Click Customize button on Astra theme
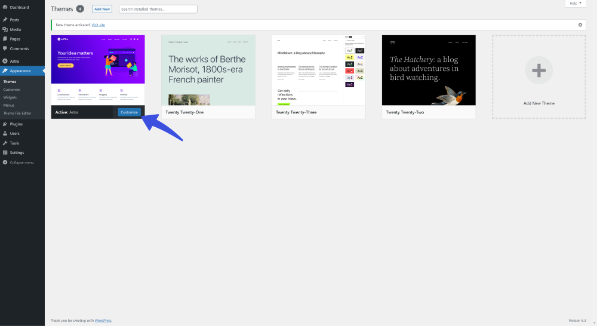The height and width of the screenshot is (326, 597). 129,112
